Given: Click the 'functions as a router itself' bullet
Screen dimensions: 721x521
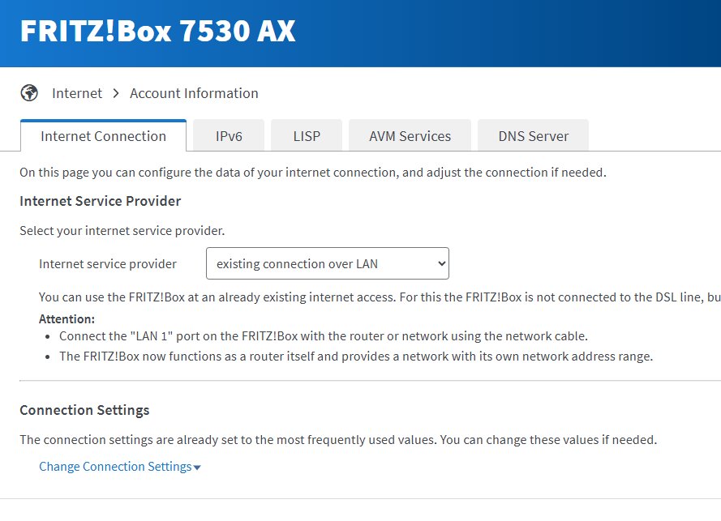Looking at the screenshot, I should pyautogui.click(x=355, y=357).
